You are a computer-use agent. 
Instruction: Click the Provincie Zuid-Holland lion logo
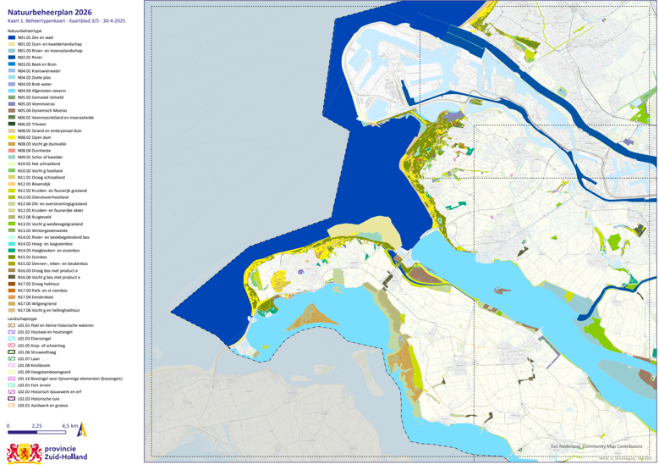coord(21,451)
